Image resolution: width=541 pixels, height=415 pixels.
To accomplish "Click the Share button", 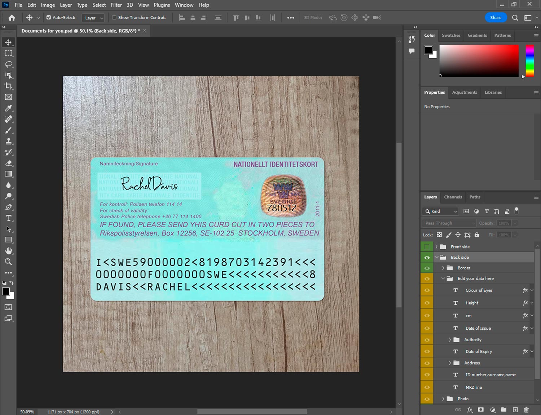I will coord(496,17).
